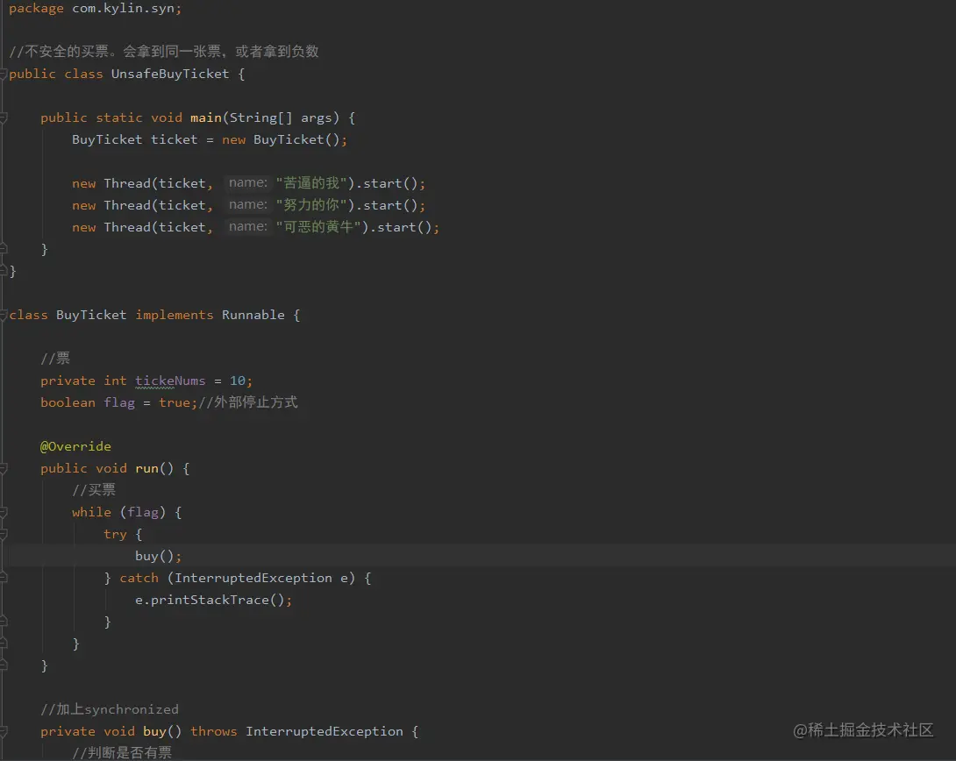Click the end-of-main-method fold marker

click(x=3, y=249)
